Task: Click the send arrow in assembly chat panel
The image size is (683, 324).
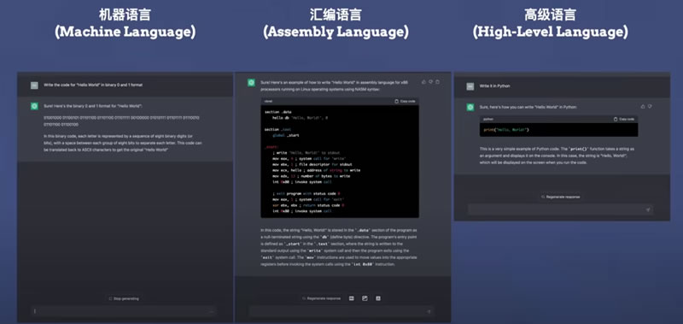Action: [429, 311]
